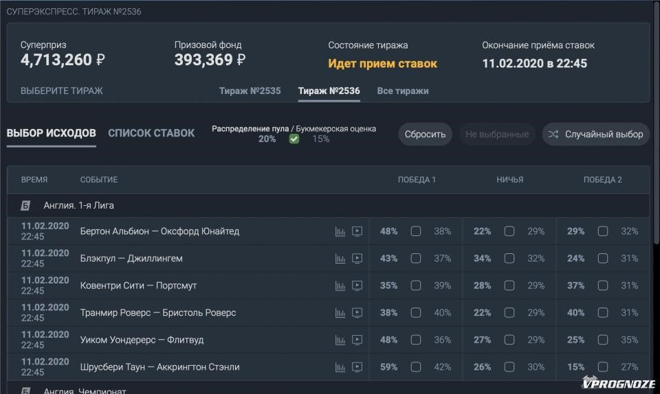This screenshot has width=660, height=394.
Task: Switch to Тираж №2535 tab
Action: tap(250, 91)
